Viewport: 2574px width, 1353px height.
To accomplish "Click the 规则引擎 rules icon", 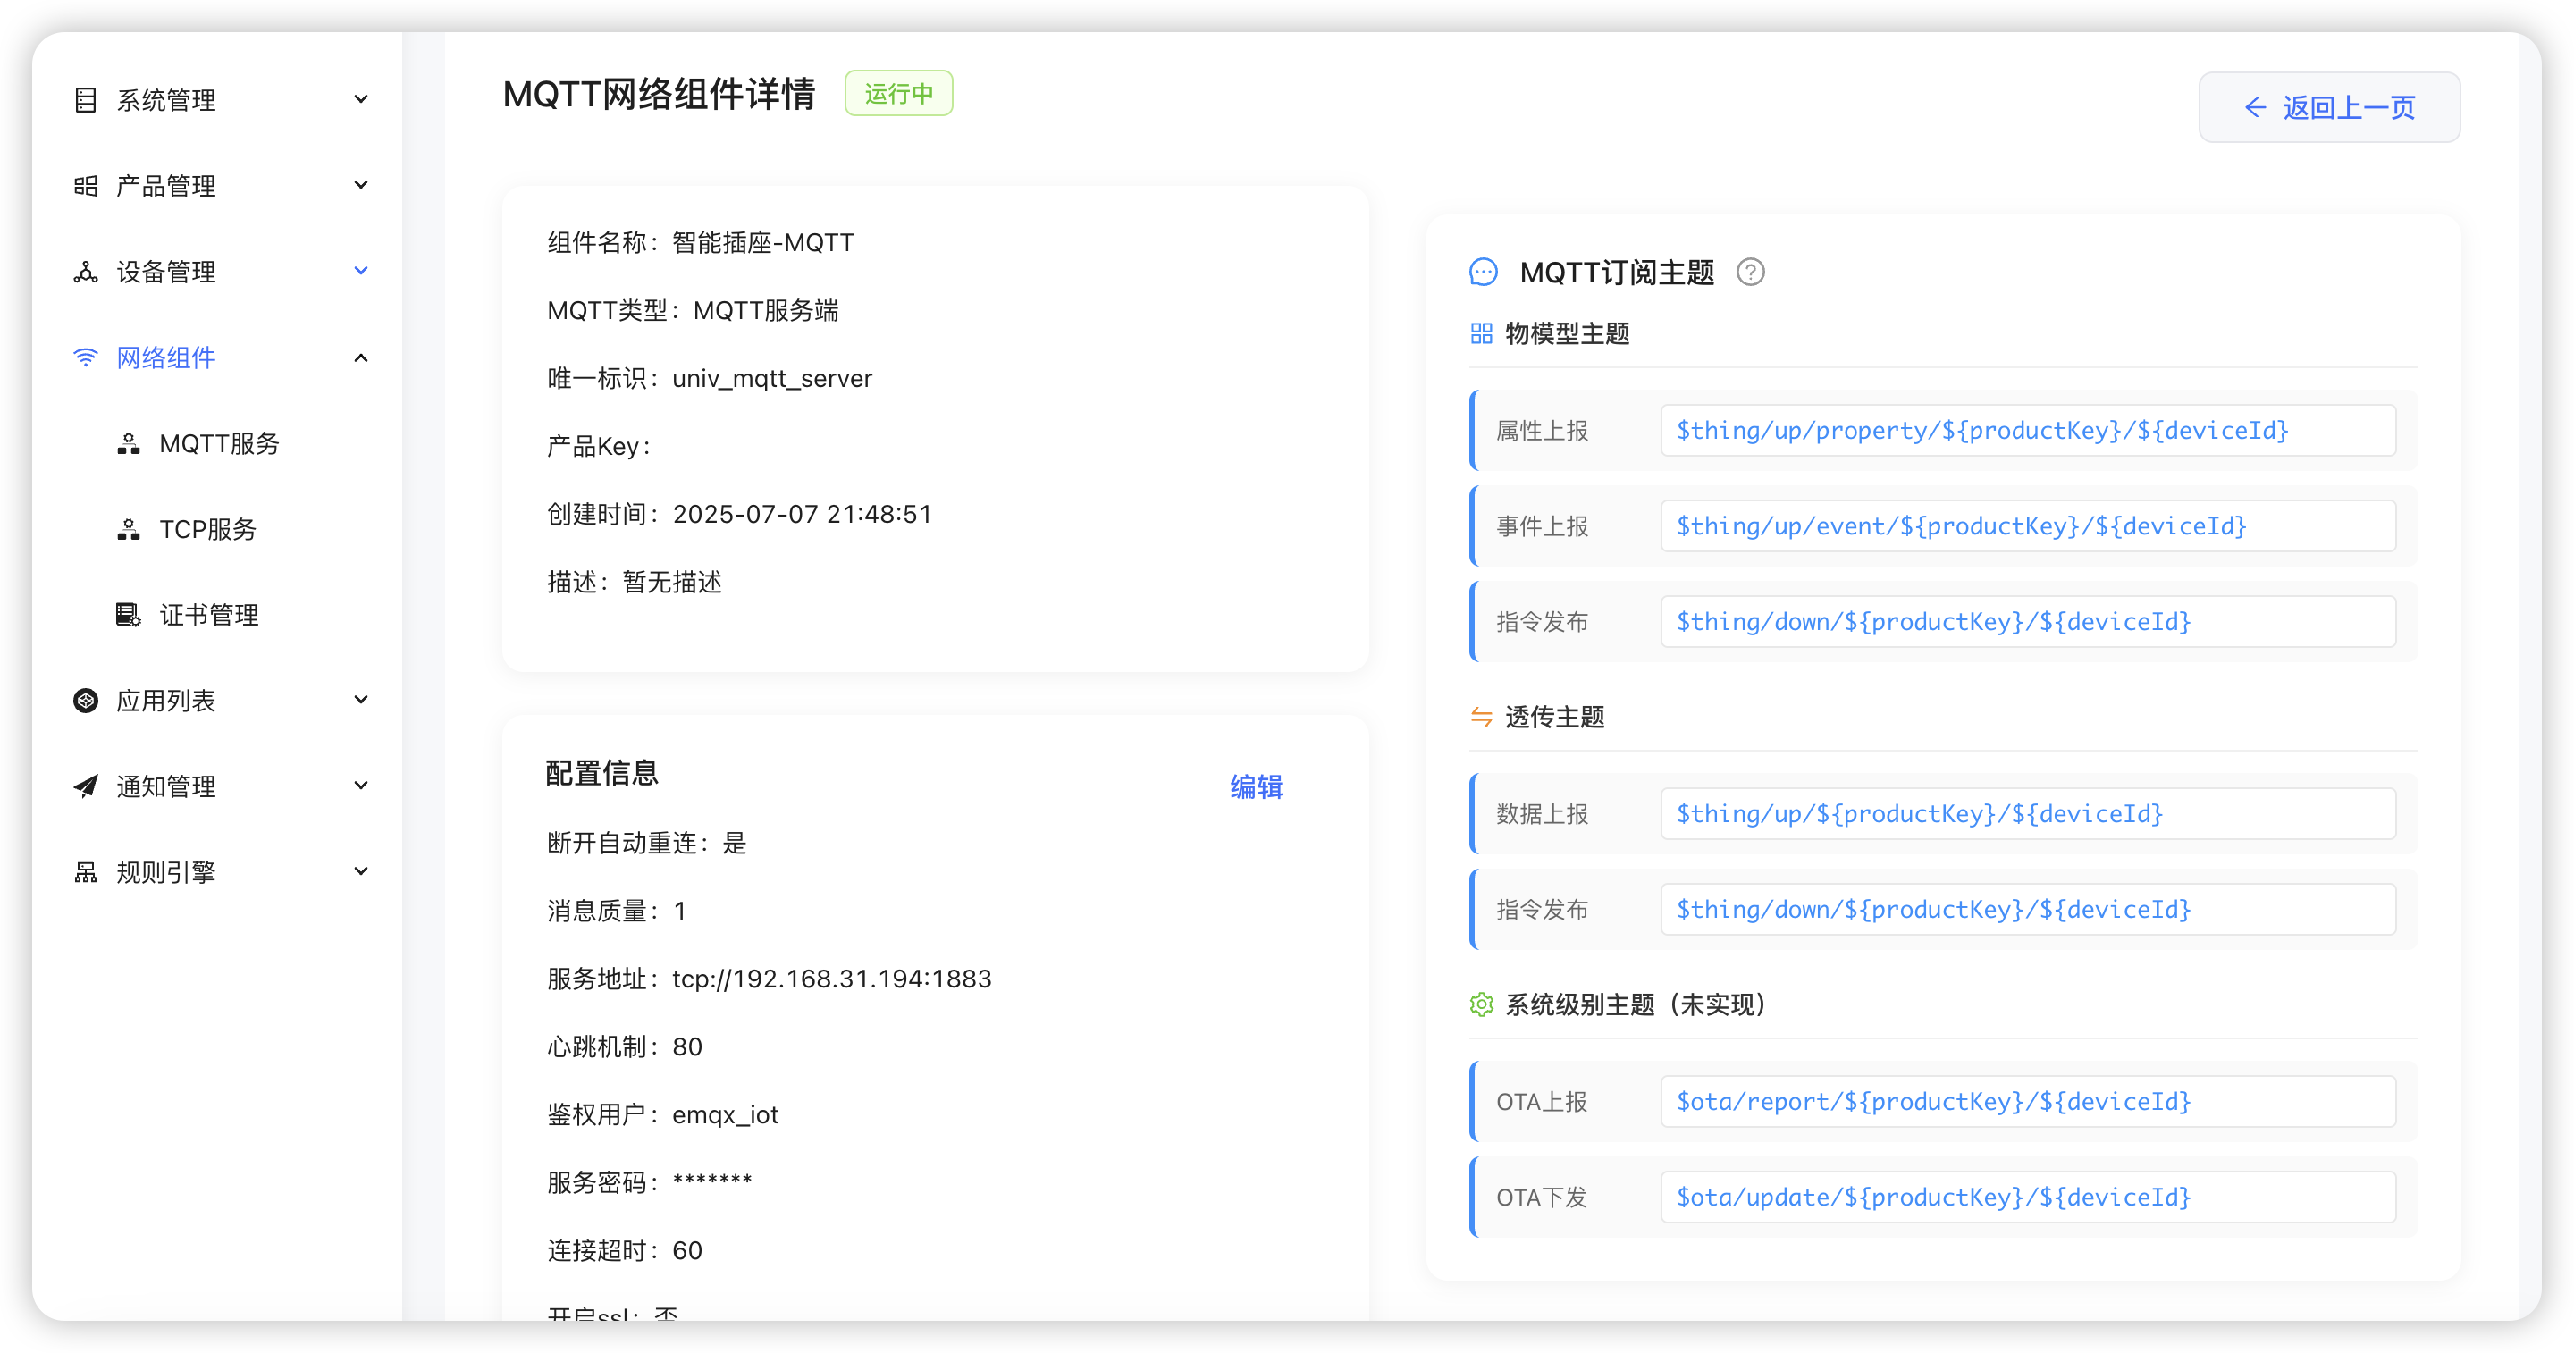I will coord(85,871).
